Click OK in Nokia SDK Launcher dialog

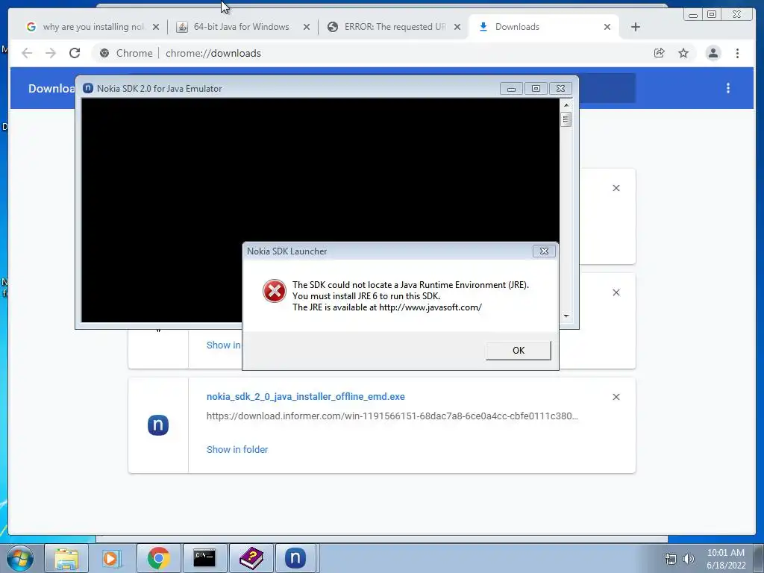518,351
